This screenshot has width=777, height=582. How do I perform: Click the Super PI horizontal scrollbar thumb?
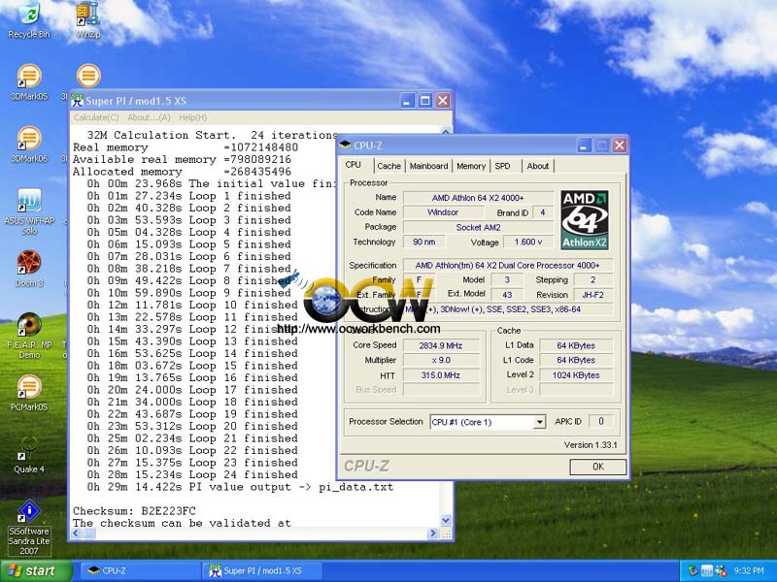coord(89,533)
